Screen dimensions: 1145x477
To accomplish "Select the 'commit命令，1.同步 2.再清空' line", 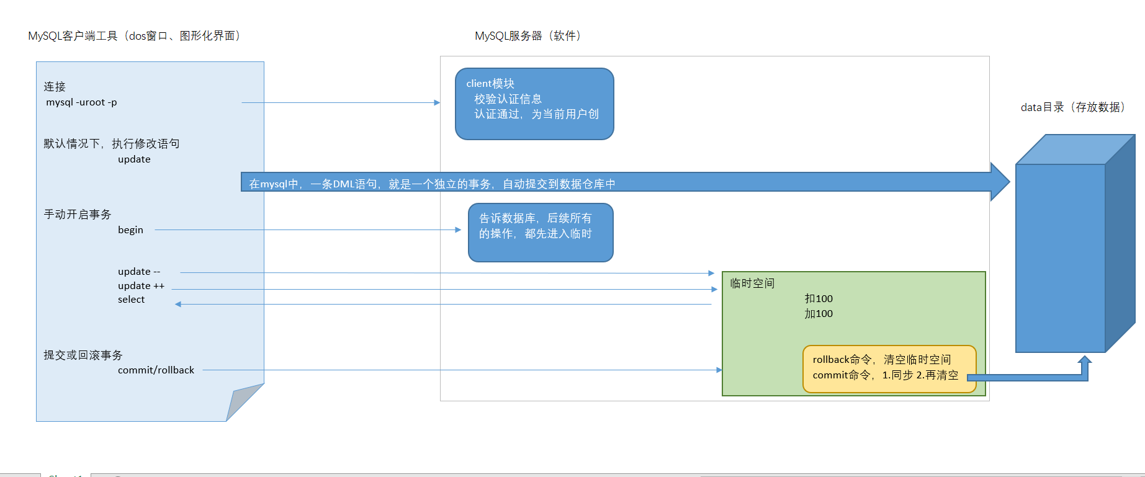I will (x=886, y=375).
